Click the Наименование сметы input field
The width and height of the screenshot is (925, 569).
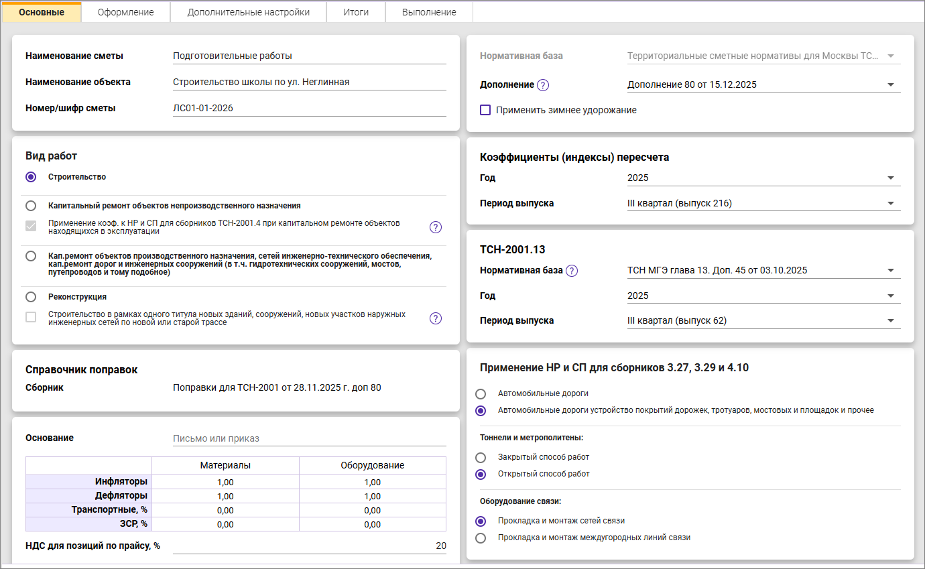pyautogui.click(x=308, y=56)
